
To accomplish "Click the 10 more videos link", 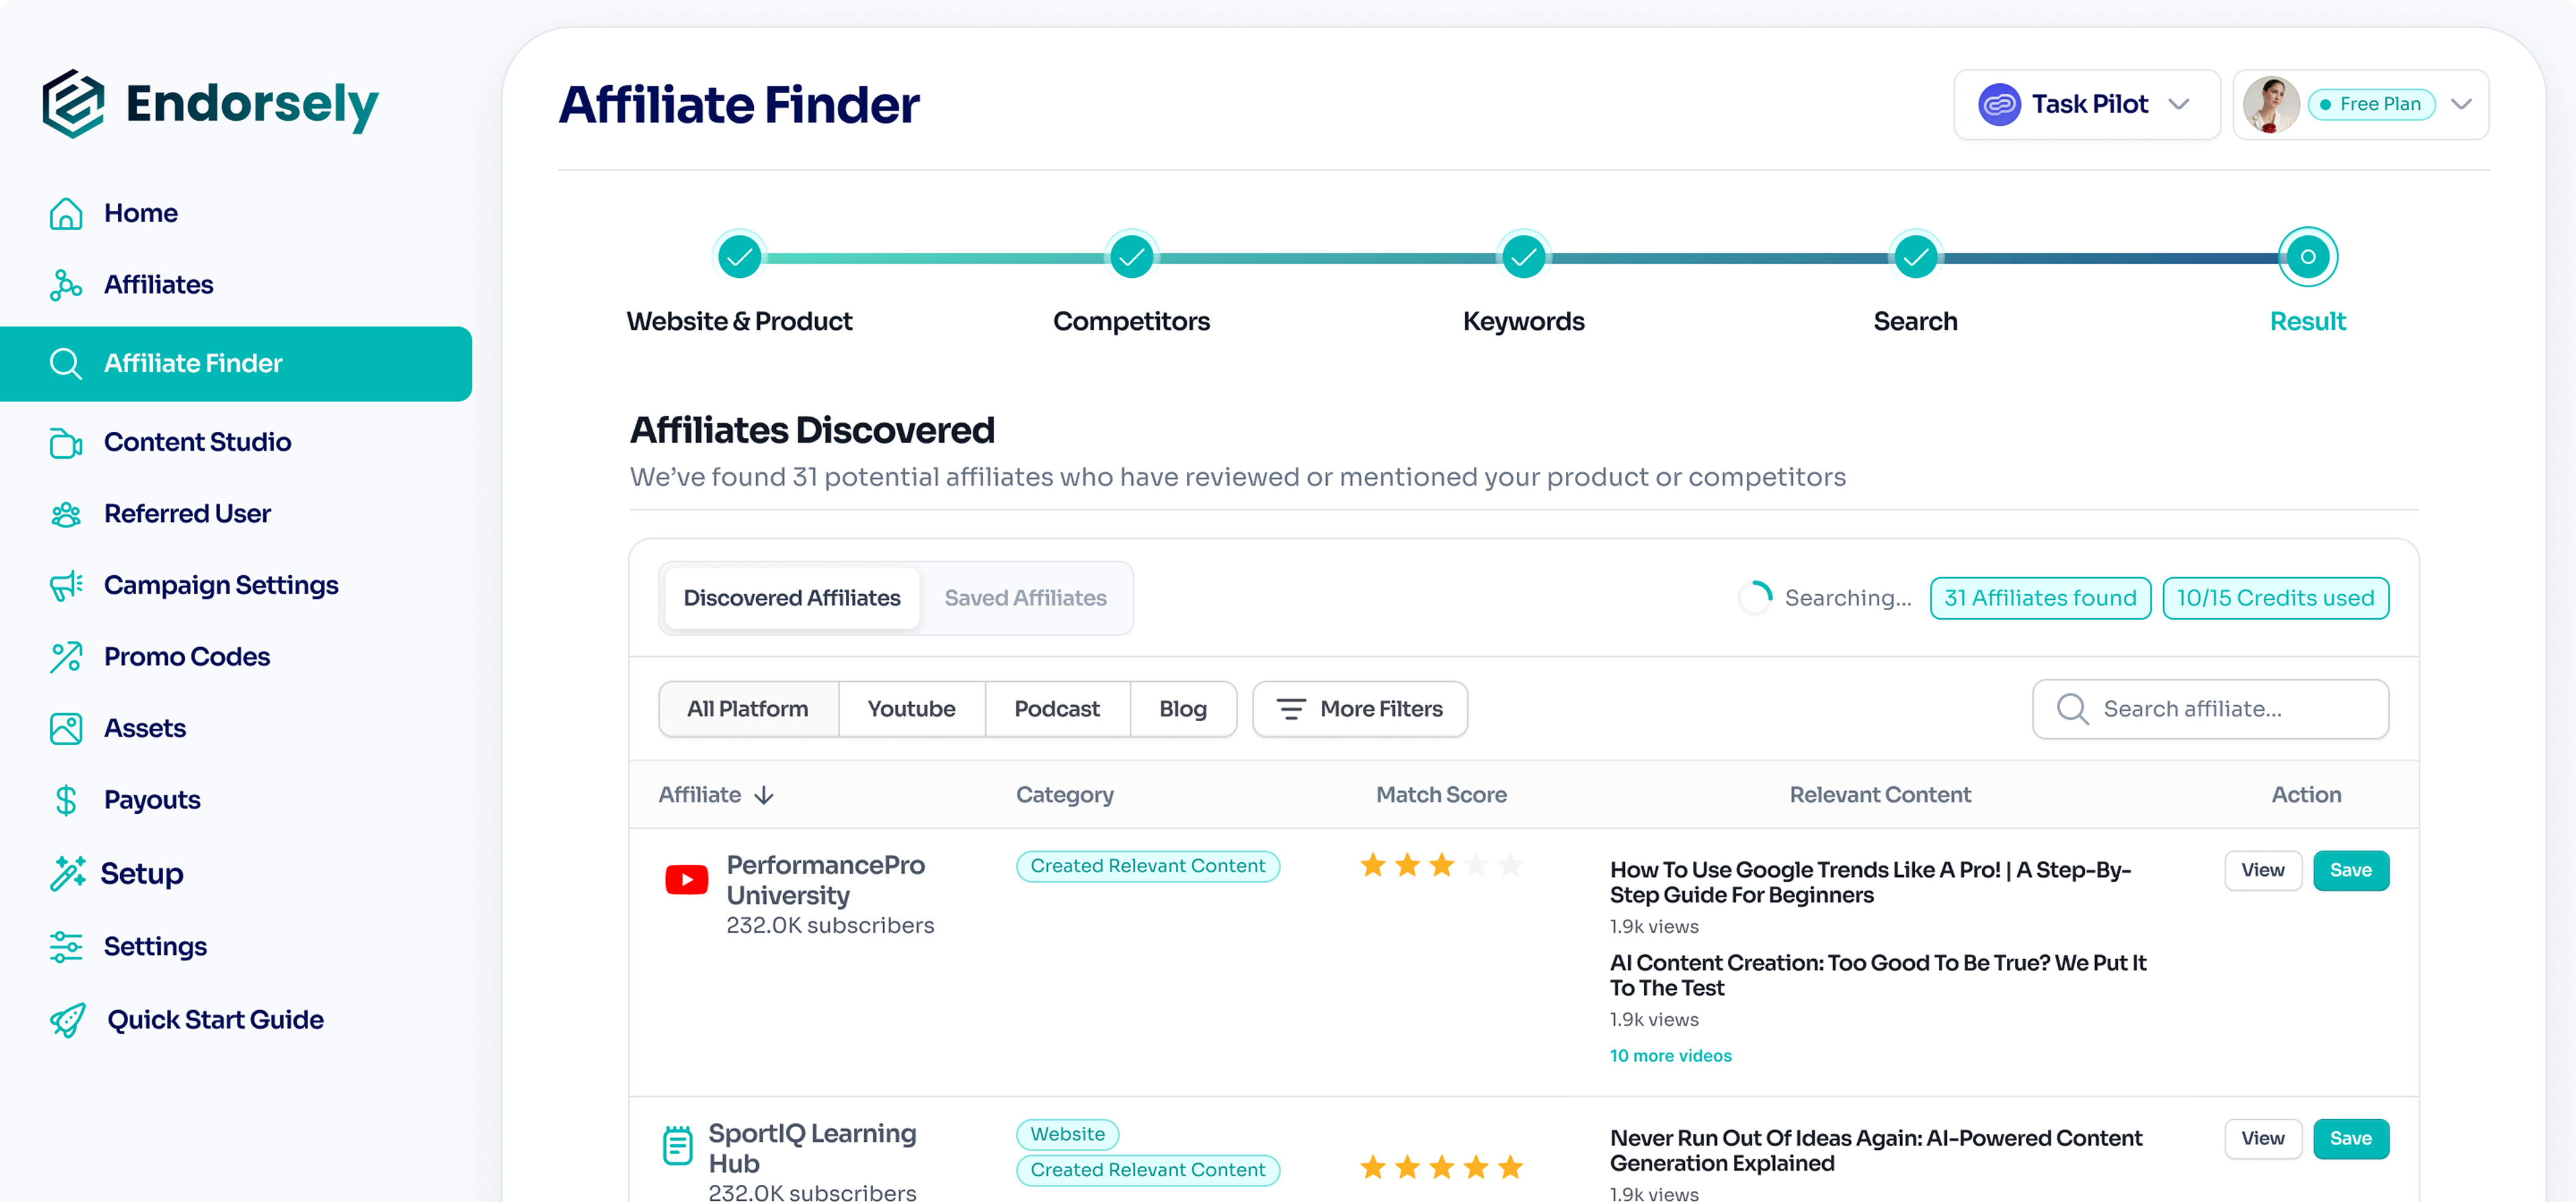I will point(1670,1056).
